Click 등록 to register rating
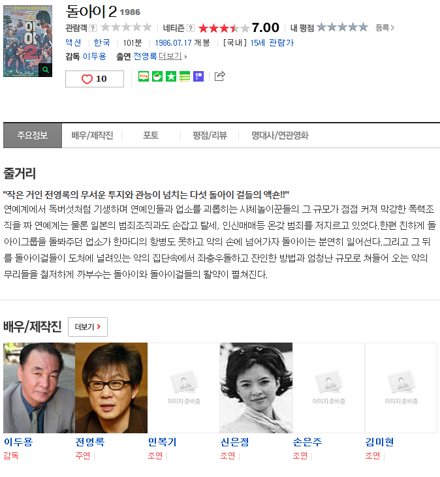 pyautogui.click(x=385, y=27)
